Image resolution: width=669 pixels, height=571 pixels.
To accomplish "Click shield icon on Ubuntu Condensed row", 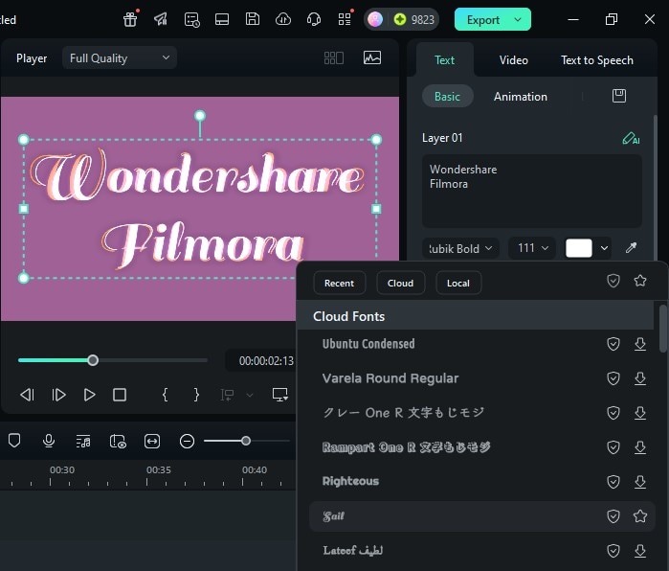I will coord(613,344).
